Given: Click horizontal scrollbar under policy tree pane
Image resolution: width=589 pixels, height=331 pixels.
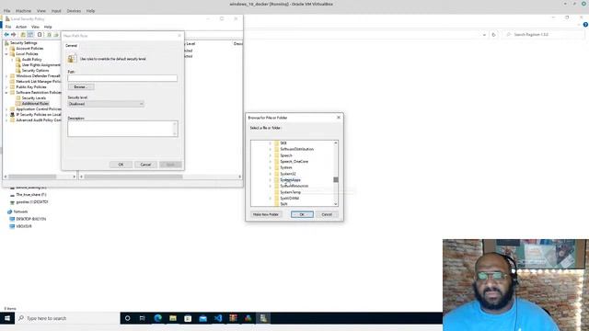Looking at the screenshot, I should [x=32, y=177].
